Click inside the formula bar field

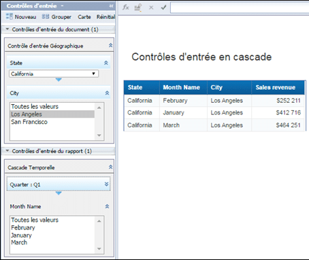tap(240, 7)
